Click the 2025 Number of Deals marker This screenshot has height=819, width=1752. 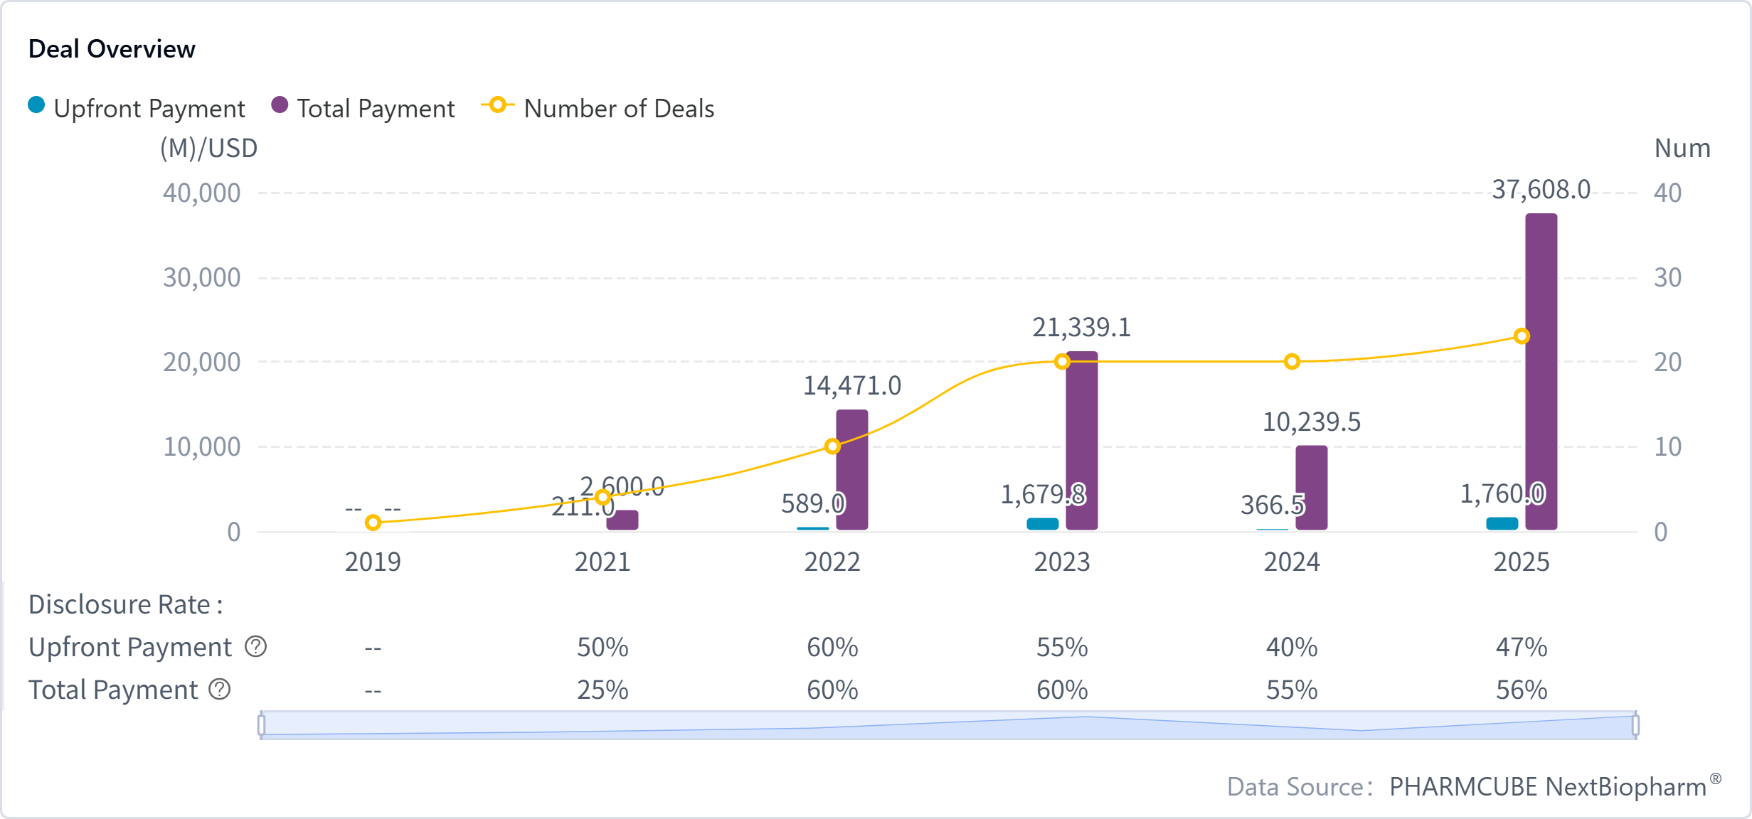(1522, 336)
